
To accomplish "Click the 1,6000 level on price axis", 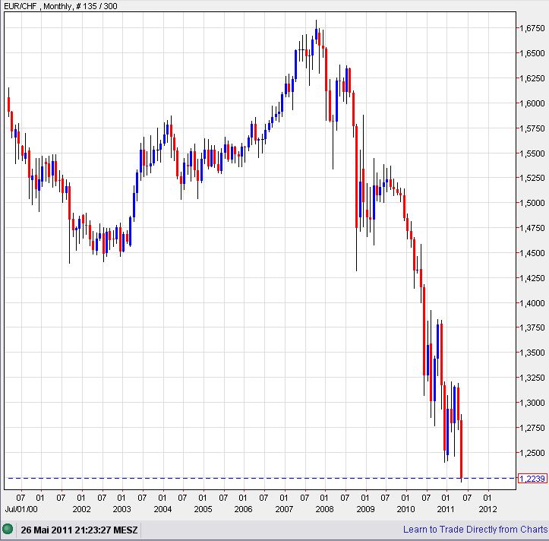I will (x=532, y=103).
